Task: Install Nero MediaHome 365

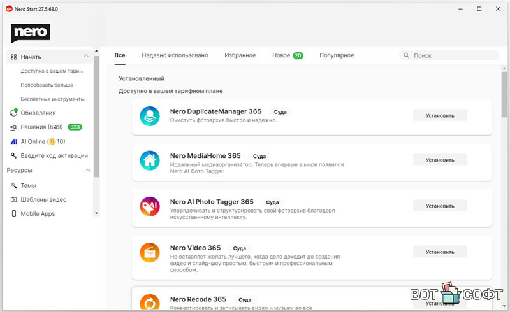Action: coord(440,160)
